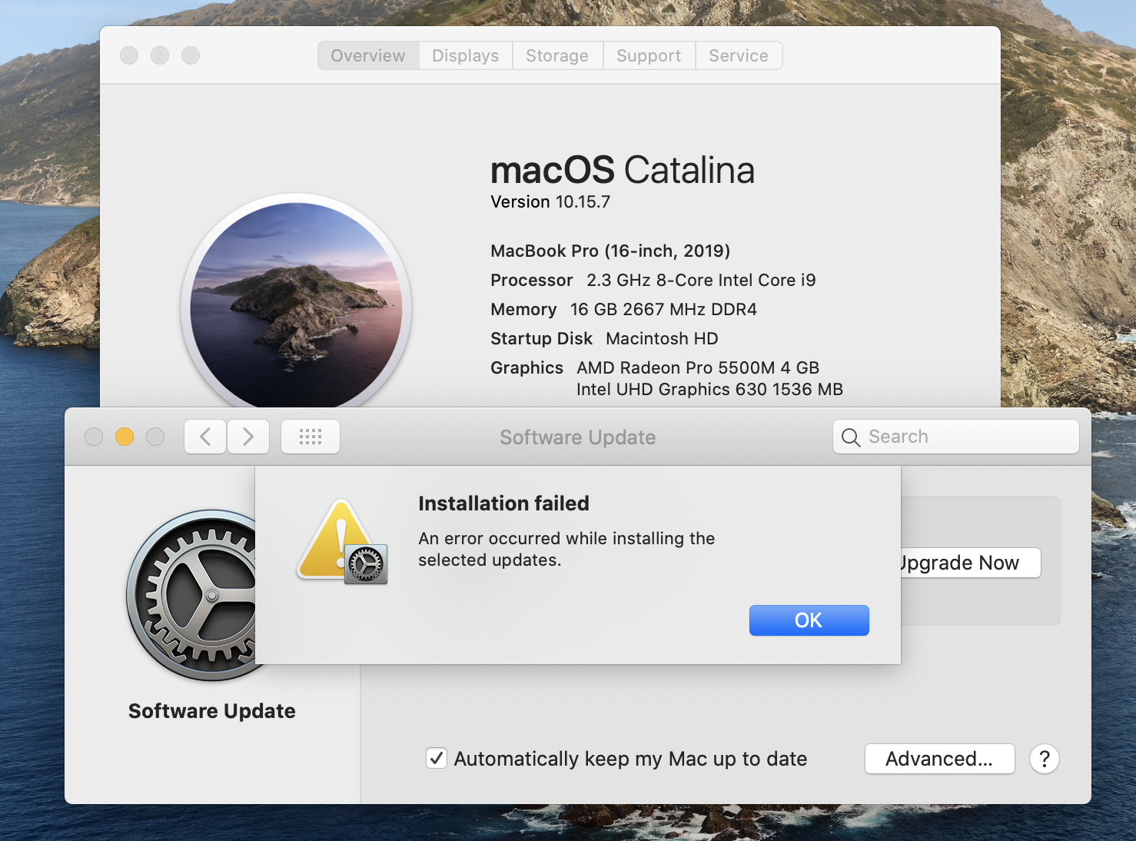Click the Processor 2.3 GHz 8-Core line

click(x=653, y=280)
